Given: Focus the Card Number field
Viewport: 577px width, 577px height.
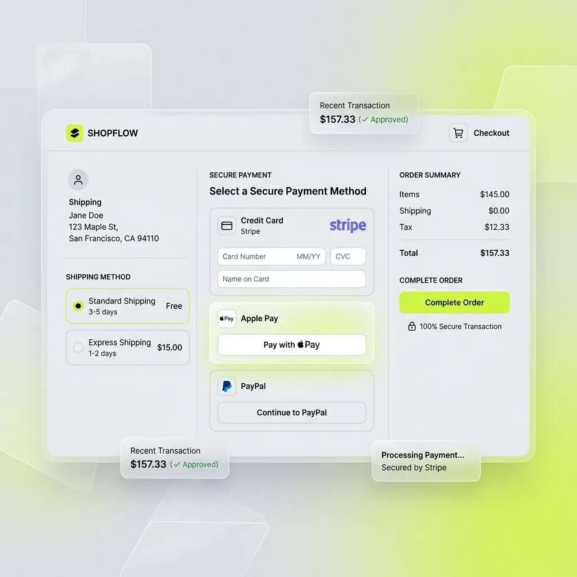Looking at the screenshot, I should pyautogui.click(x=254, y=256).
